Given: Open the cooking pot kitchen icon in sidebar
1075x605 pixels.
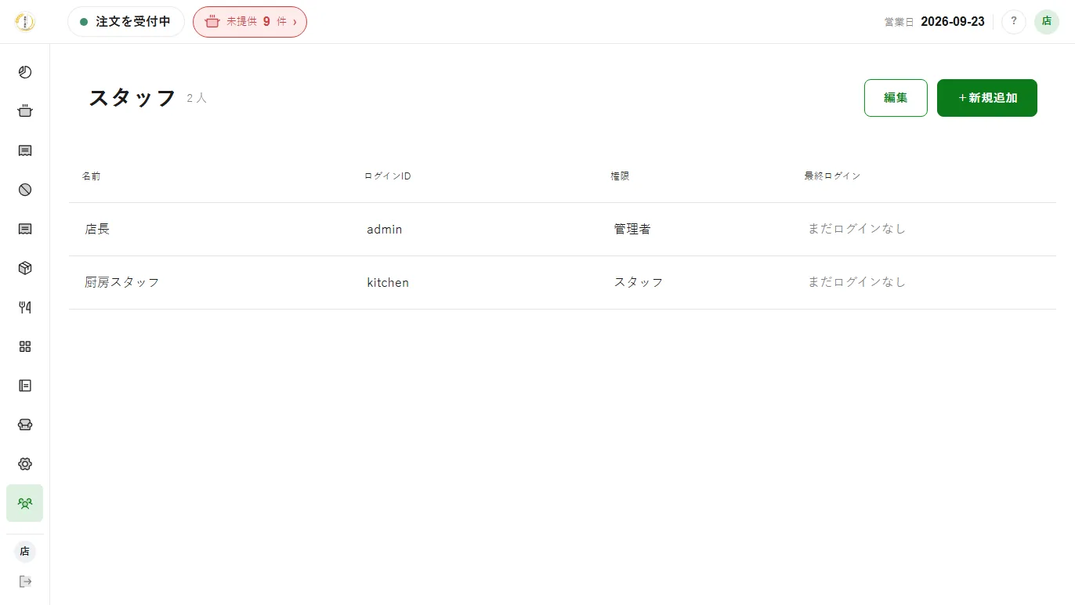Looking at the screenshot, I should point(25,111).
